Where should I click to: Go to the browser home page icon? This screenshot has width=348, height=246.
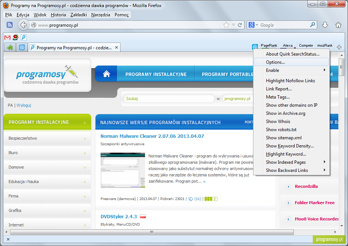coord(338,25)
